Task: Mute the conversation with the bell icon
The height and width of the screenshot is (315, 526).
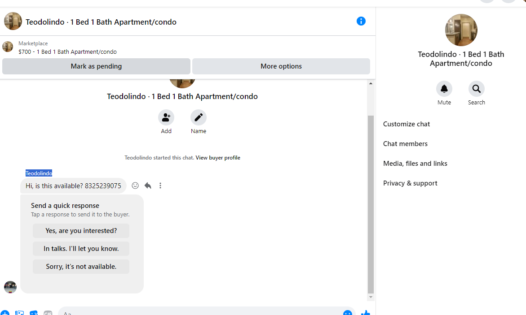Action: [x=444, y=89]
